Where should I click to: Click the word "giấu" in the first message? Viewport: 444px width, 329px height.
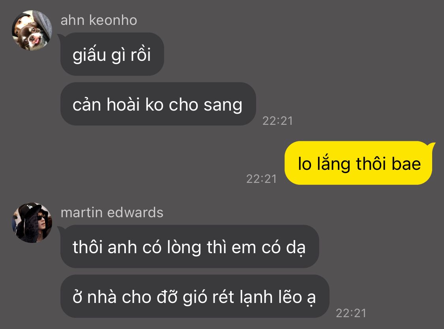tap(89, 55)
